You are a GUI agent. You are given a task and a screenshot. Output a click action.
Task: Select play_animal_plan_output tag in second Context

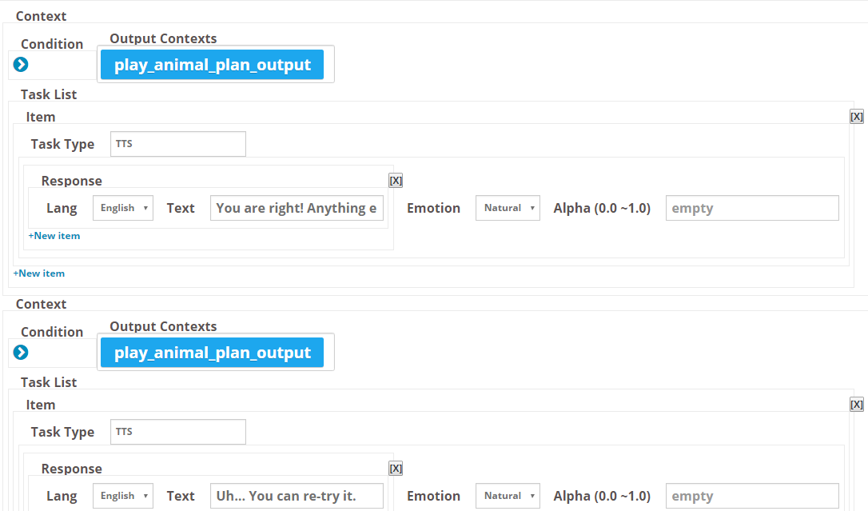pyautogui.click(x=212, y=353)
